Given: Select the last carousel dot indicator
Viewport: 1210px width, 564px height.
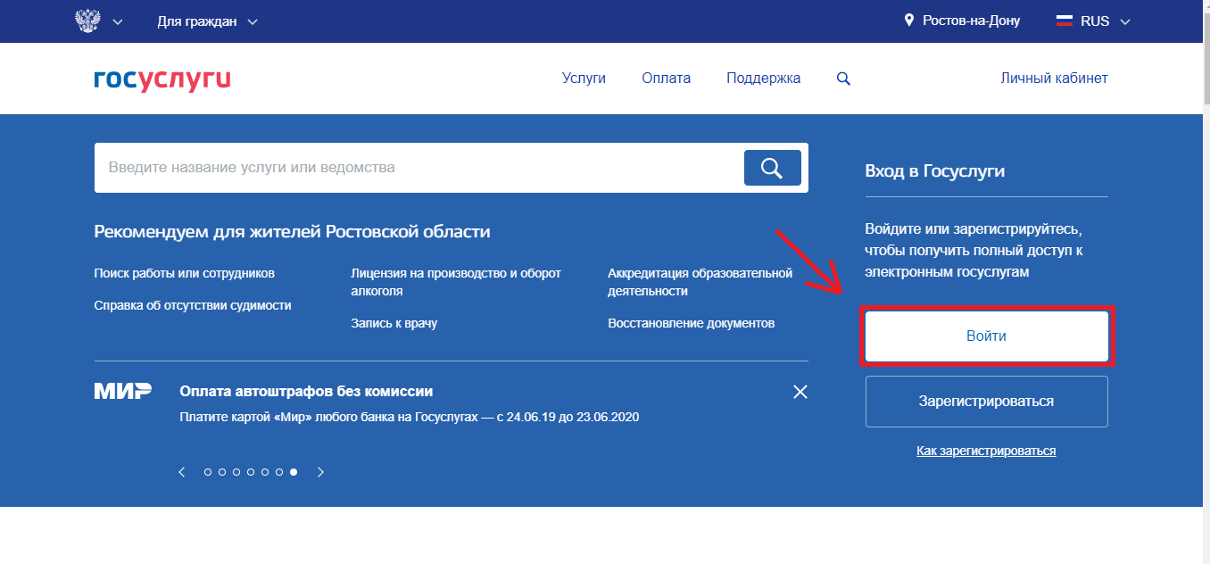Looking at the screenshot, I should tap(294, 472).
